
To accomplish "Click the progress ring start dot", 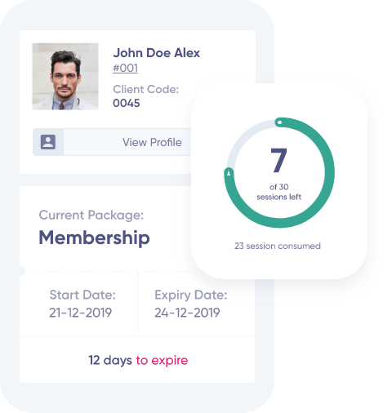I will coord(279,122).
